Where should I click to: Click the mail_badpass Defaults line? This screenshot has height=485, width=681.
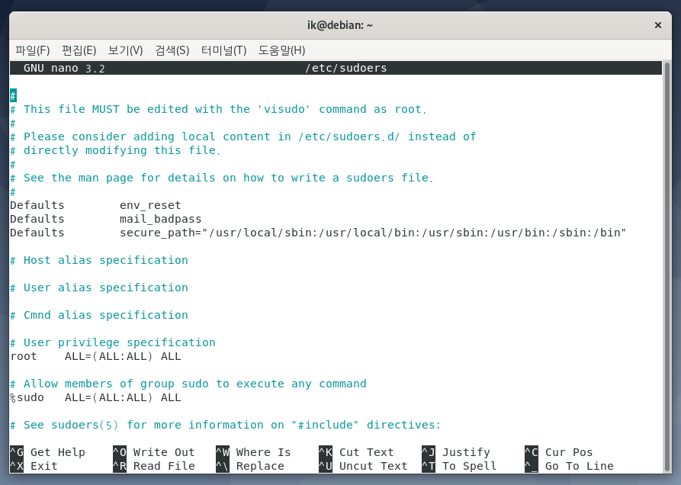click(106, 220)
